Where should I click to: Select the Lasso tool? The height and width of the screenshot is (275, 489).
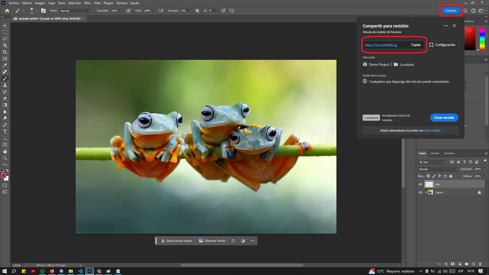[5, 39]
